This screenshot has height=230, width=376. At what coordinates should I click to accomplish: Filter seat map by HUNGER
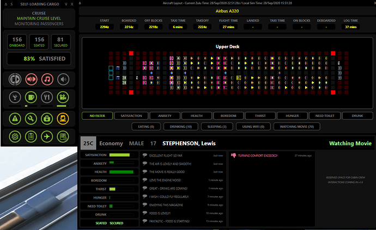point(292,116)
